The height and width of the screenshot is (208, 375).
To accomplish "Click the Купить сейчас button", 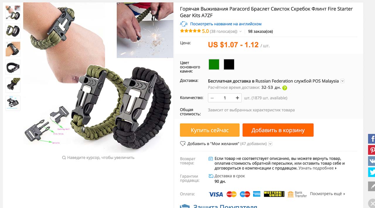I will pyautogui.click(x=210, y=130).
